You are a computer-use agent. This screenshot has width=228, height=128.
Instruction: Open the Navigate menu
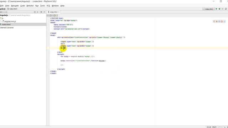[x=15, y=6]
